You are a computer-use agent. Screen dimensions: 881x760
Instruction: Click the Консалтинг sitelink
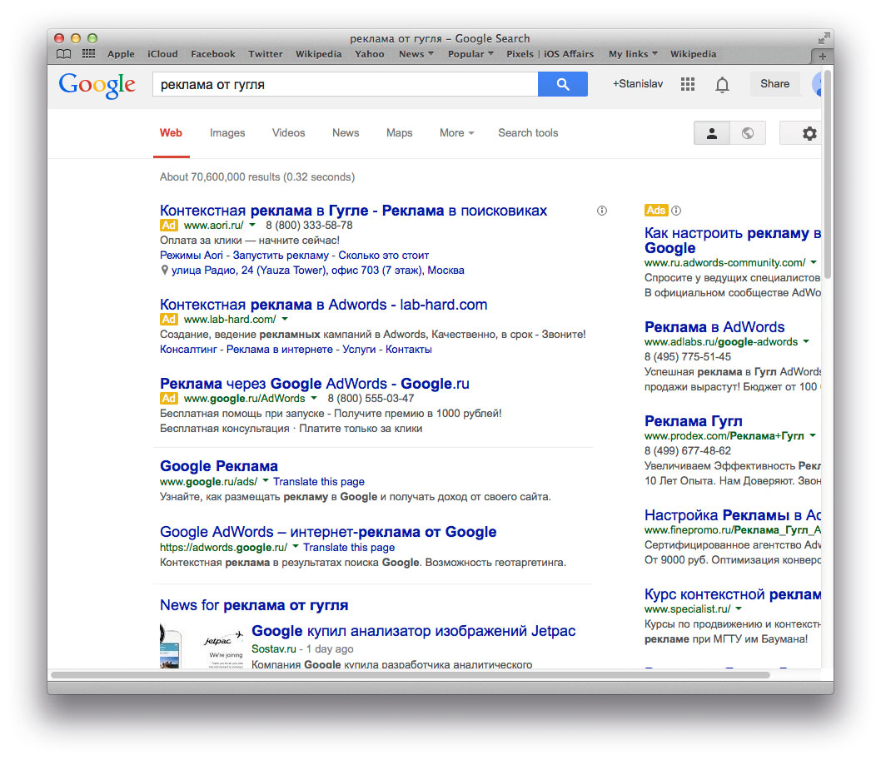tap(188, 350)
